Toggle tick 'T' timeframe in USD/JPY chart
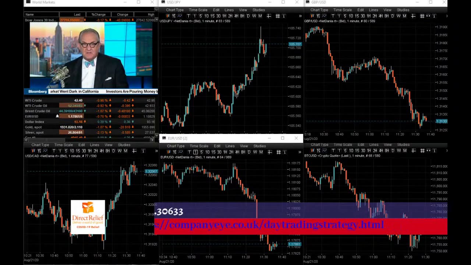Screen dimensions: 471x265 point(188,16)
